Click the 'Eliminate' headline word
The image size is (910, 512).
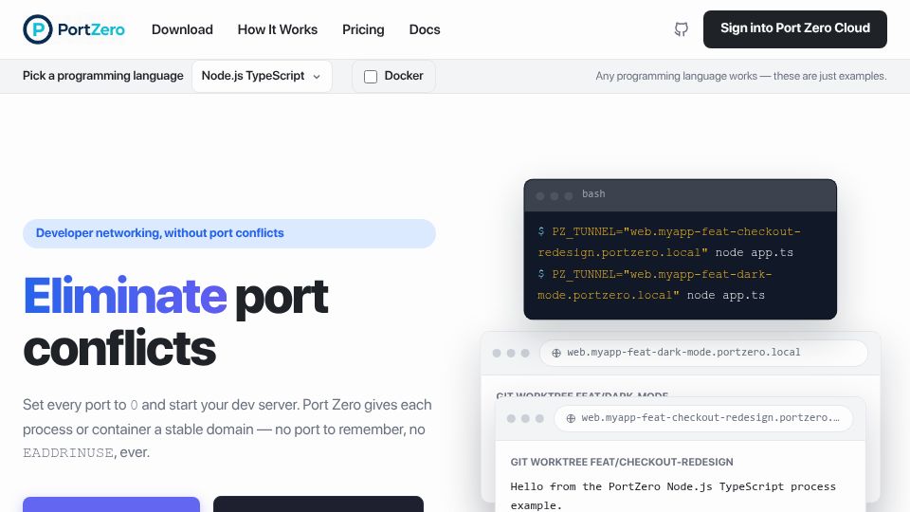click(125, 297)
